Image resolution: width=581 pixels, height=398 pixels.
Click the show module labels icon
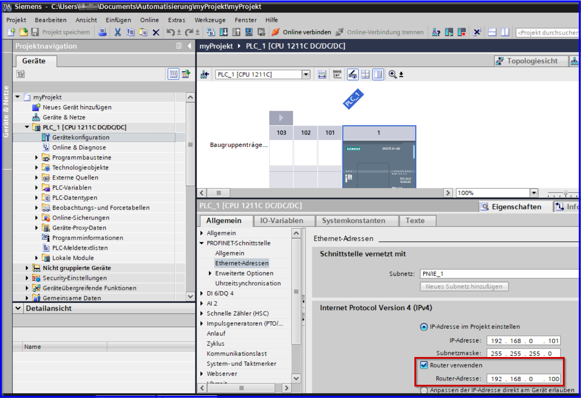(x=322, y=74)
